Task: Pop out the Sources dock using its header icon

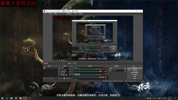Action: (x=72, y=66)
